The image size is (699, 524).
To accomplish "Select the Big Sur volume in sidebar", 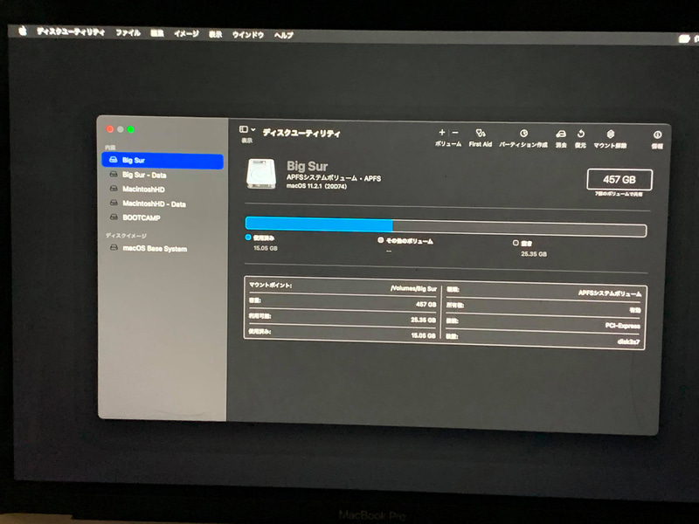I will coord(163,161).
